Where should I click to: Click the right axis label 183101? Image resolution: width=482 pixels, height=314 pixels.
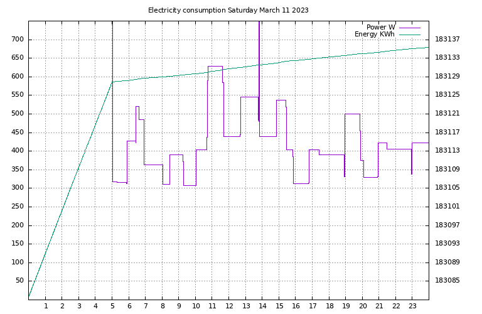tap(447, 207)
